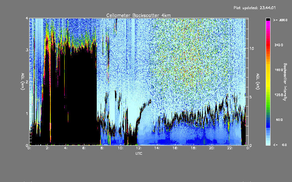Click the '120.0' colorbar tick value
The width and height of the screenshot is (292, 182).
coord(279,95)
